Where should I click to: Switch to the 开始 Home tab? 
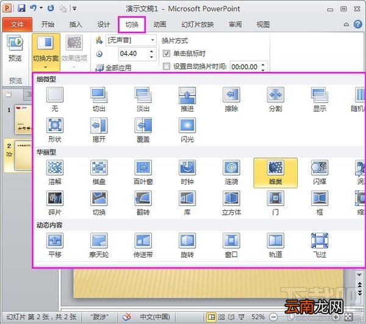point(48,24)
